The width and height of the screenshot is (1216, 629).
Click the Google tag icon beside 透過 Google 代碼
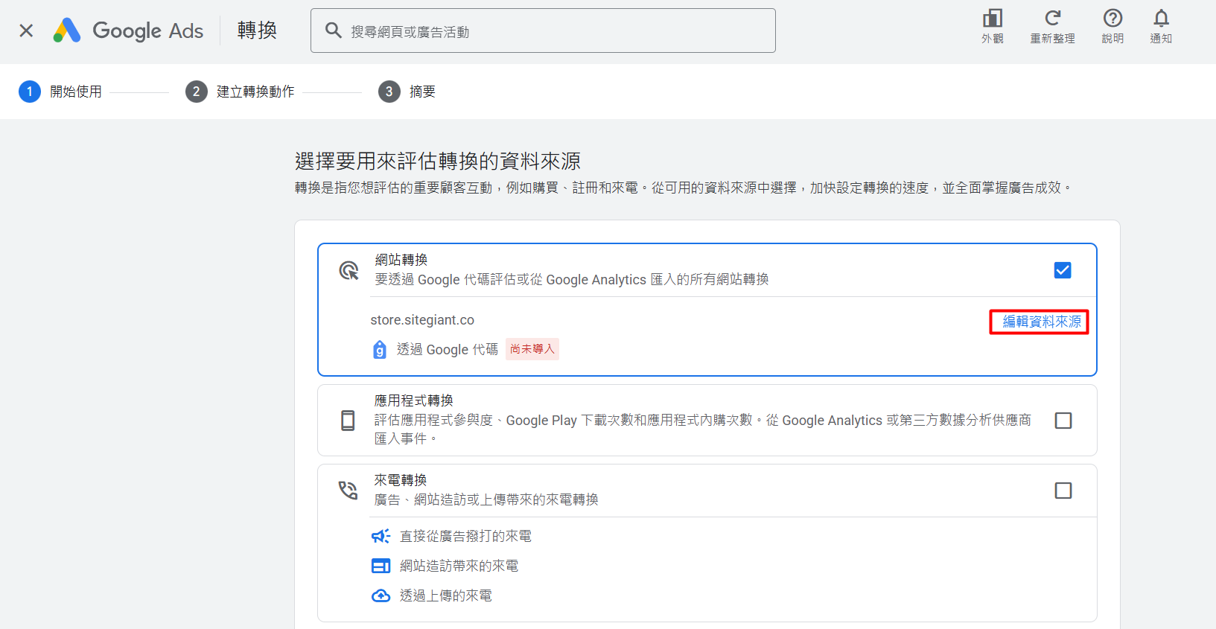[380, 349]
